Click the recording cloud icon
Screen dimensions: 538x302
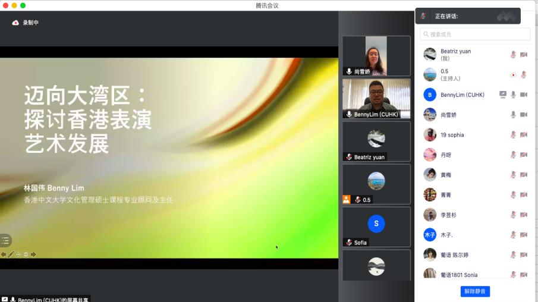click(15, 23)
